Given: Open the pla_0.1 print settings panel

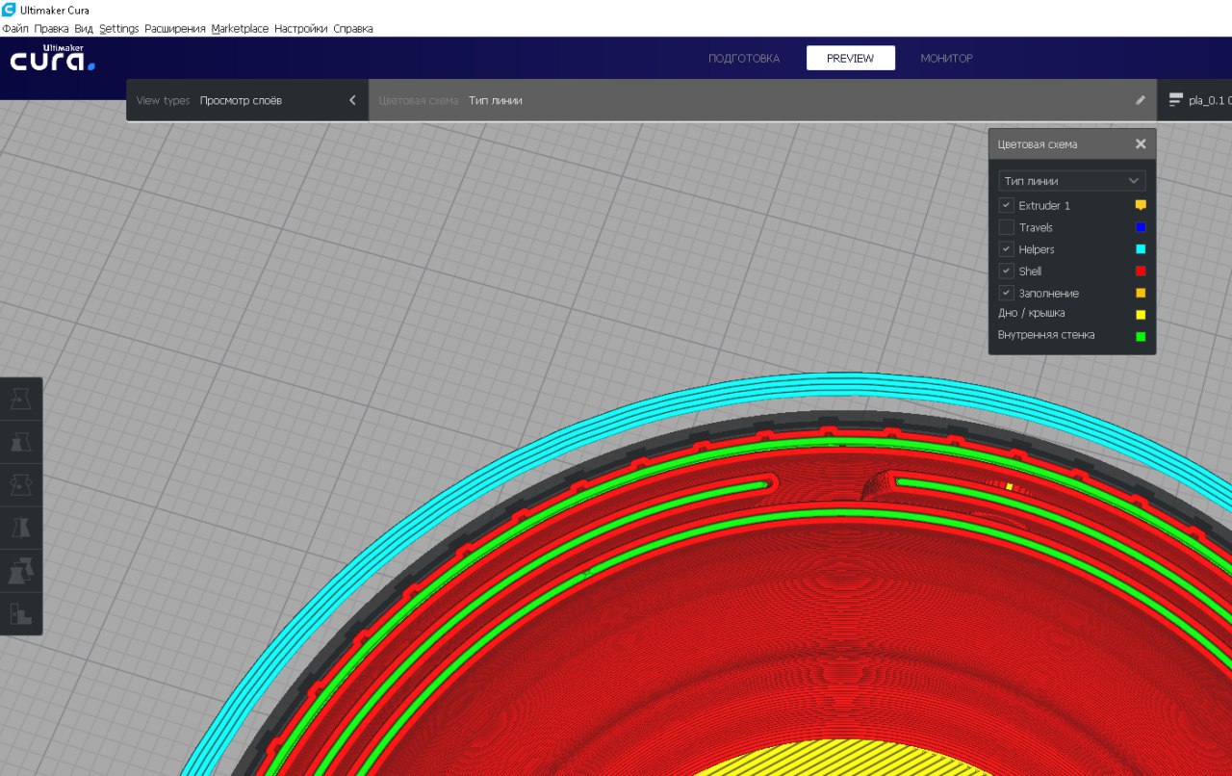Looking at the screenshot, I should [x=1195, y=100].
